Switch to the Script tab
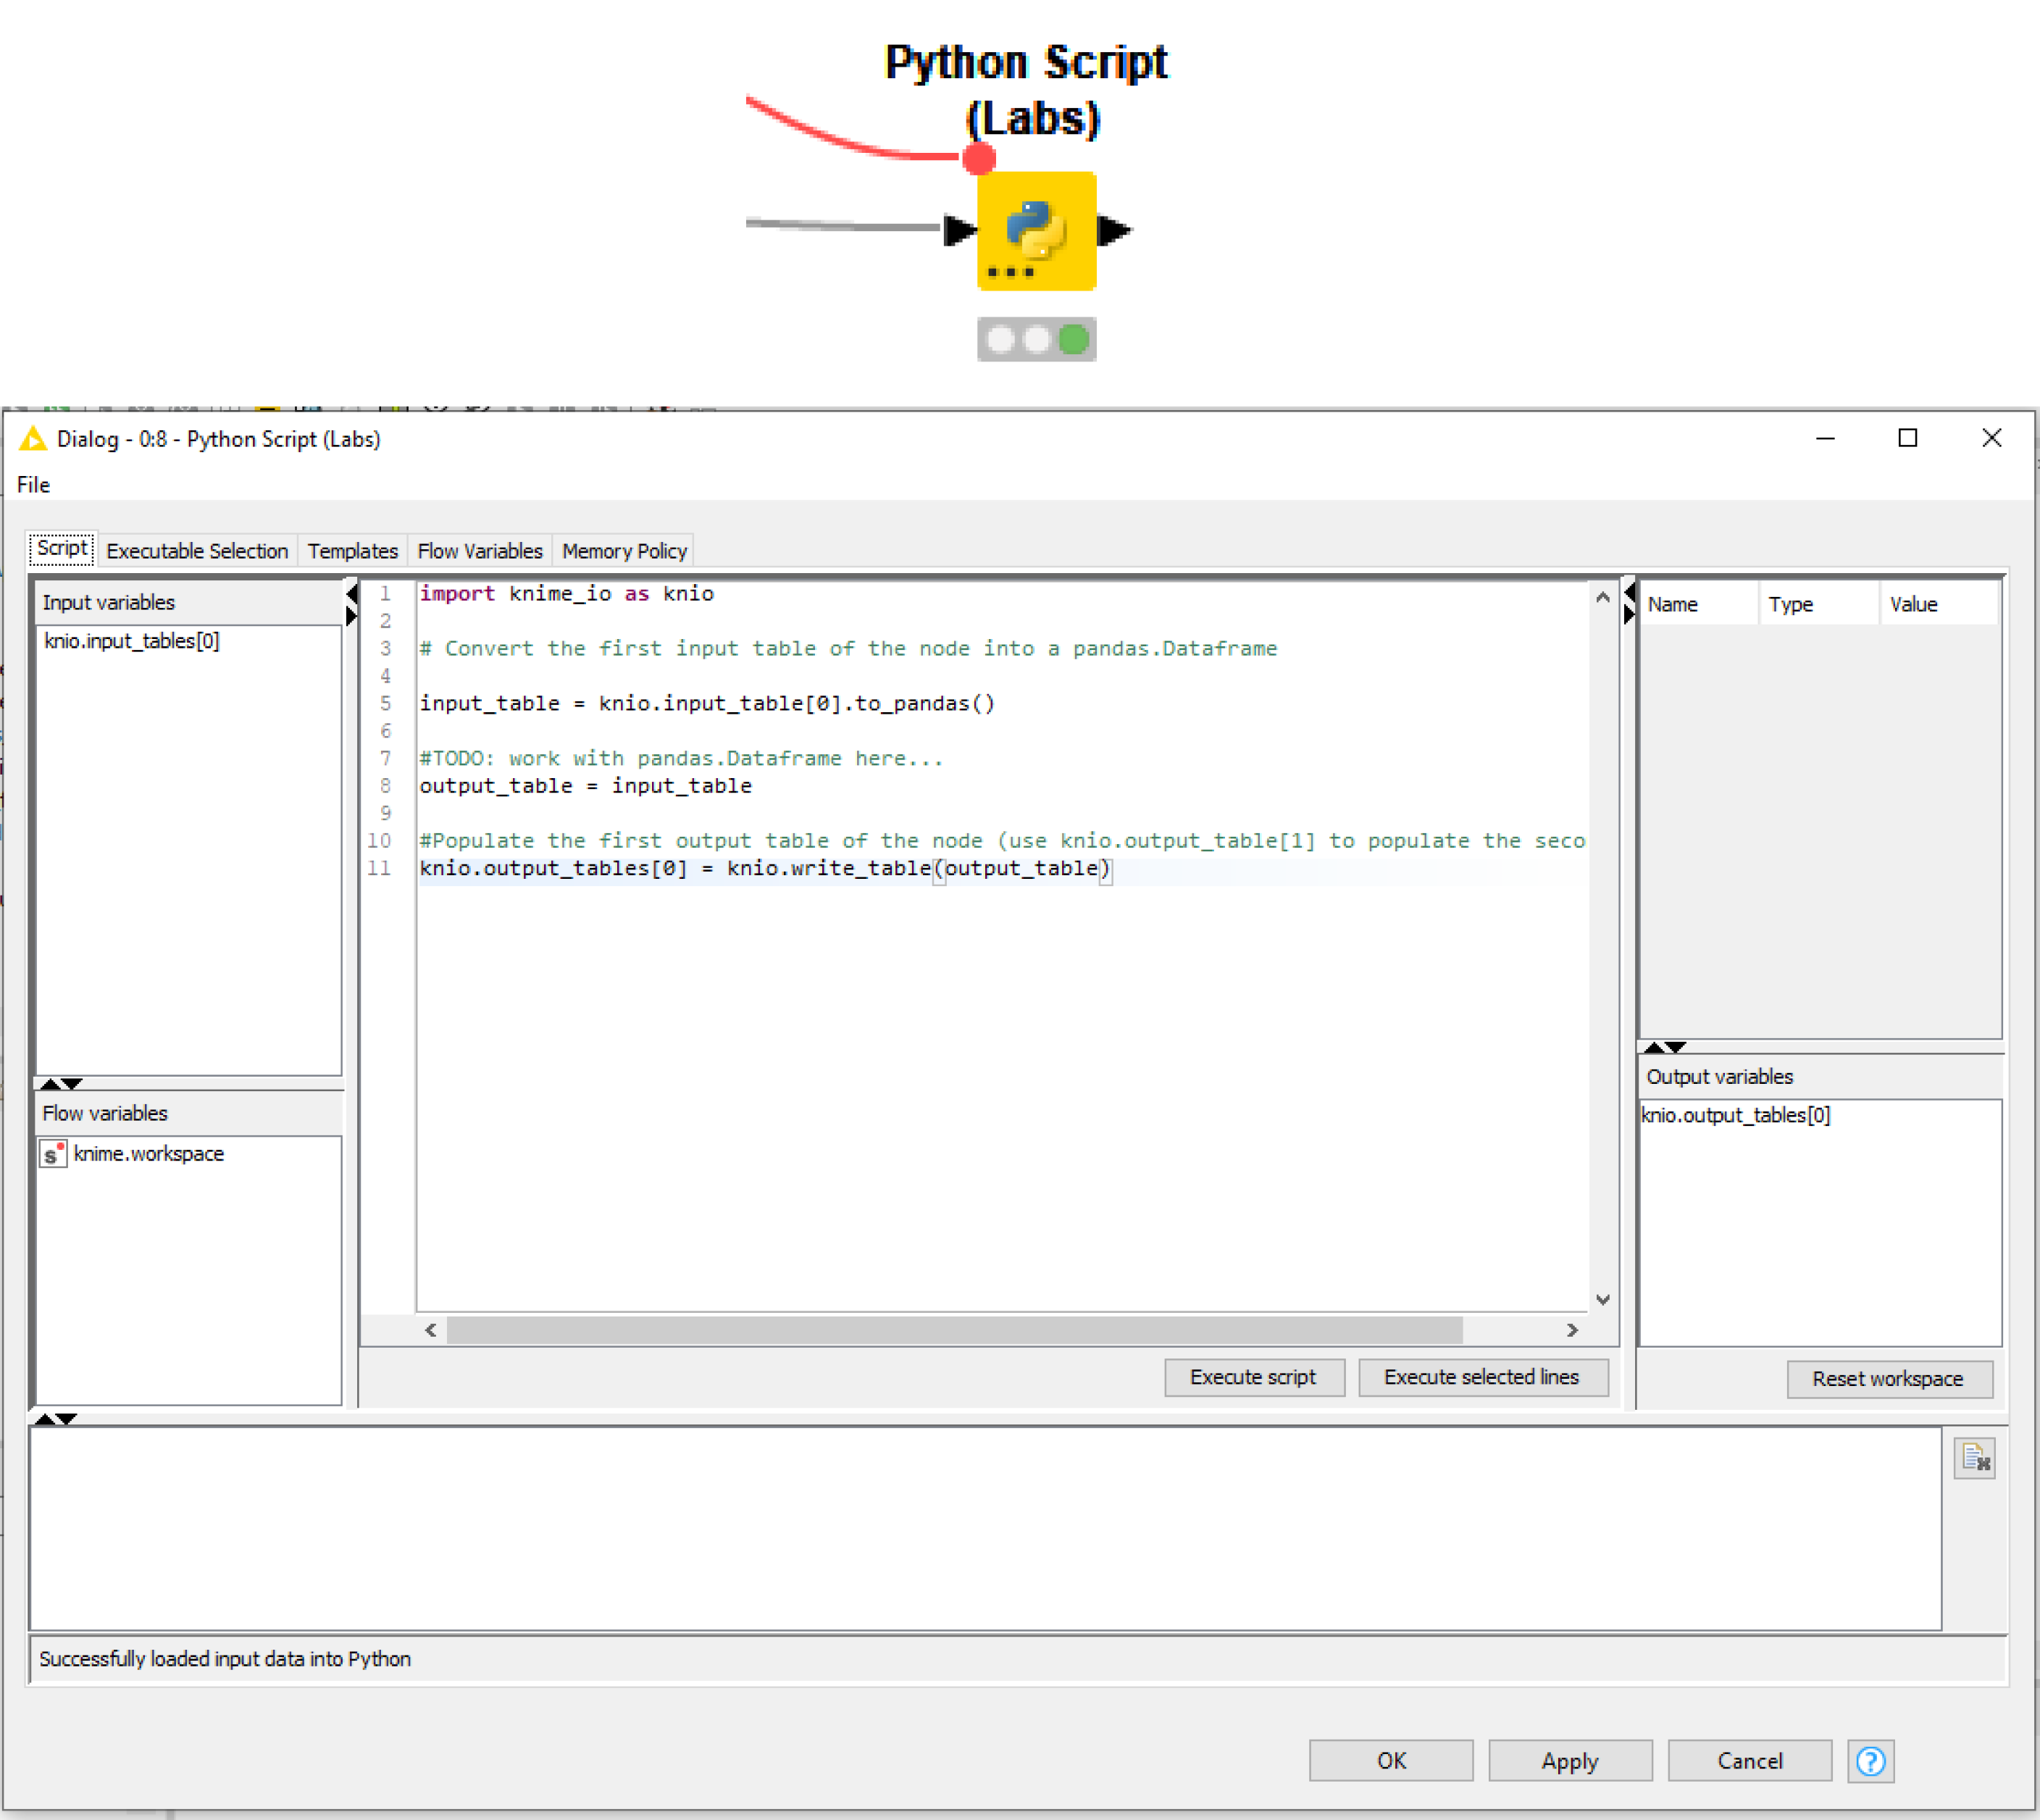This screenshot has height=1820, width=2040. coord(62,549)
